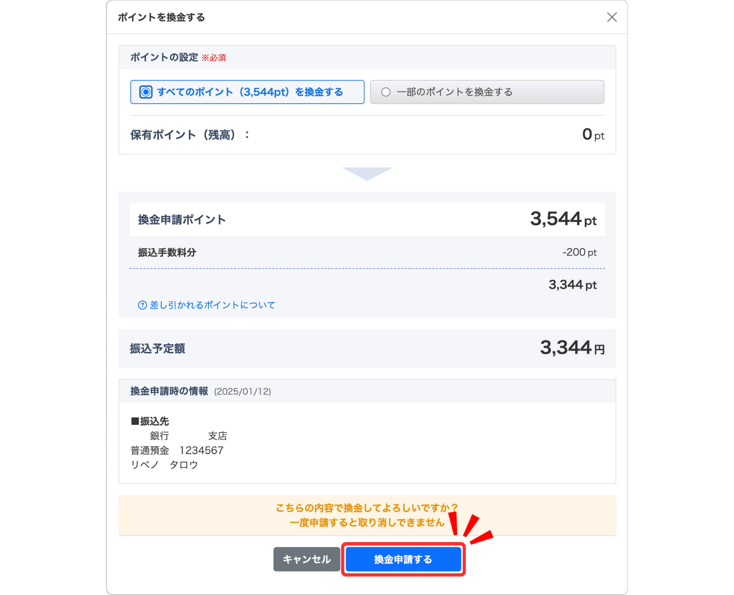This screenshot has height=595, width=734.
Task: Select the すべてのポイントを換金する radio option
Action: pos(146,92)
